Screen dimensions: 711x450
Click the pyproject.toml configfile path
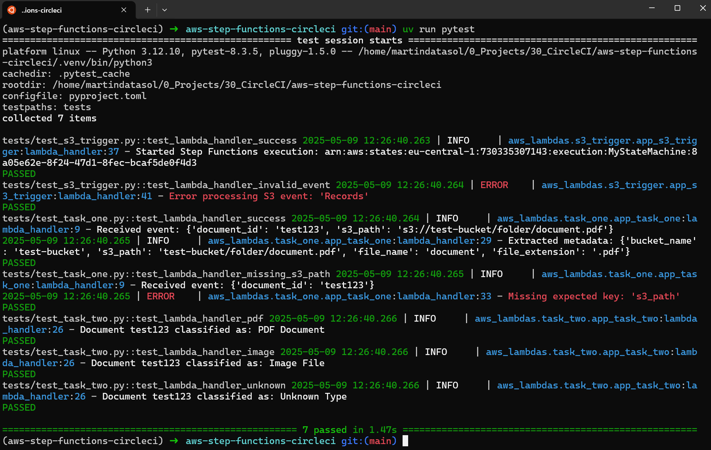click(x=107, y=96)
